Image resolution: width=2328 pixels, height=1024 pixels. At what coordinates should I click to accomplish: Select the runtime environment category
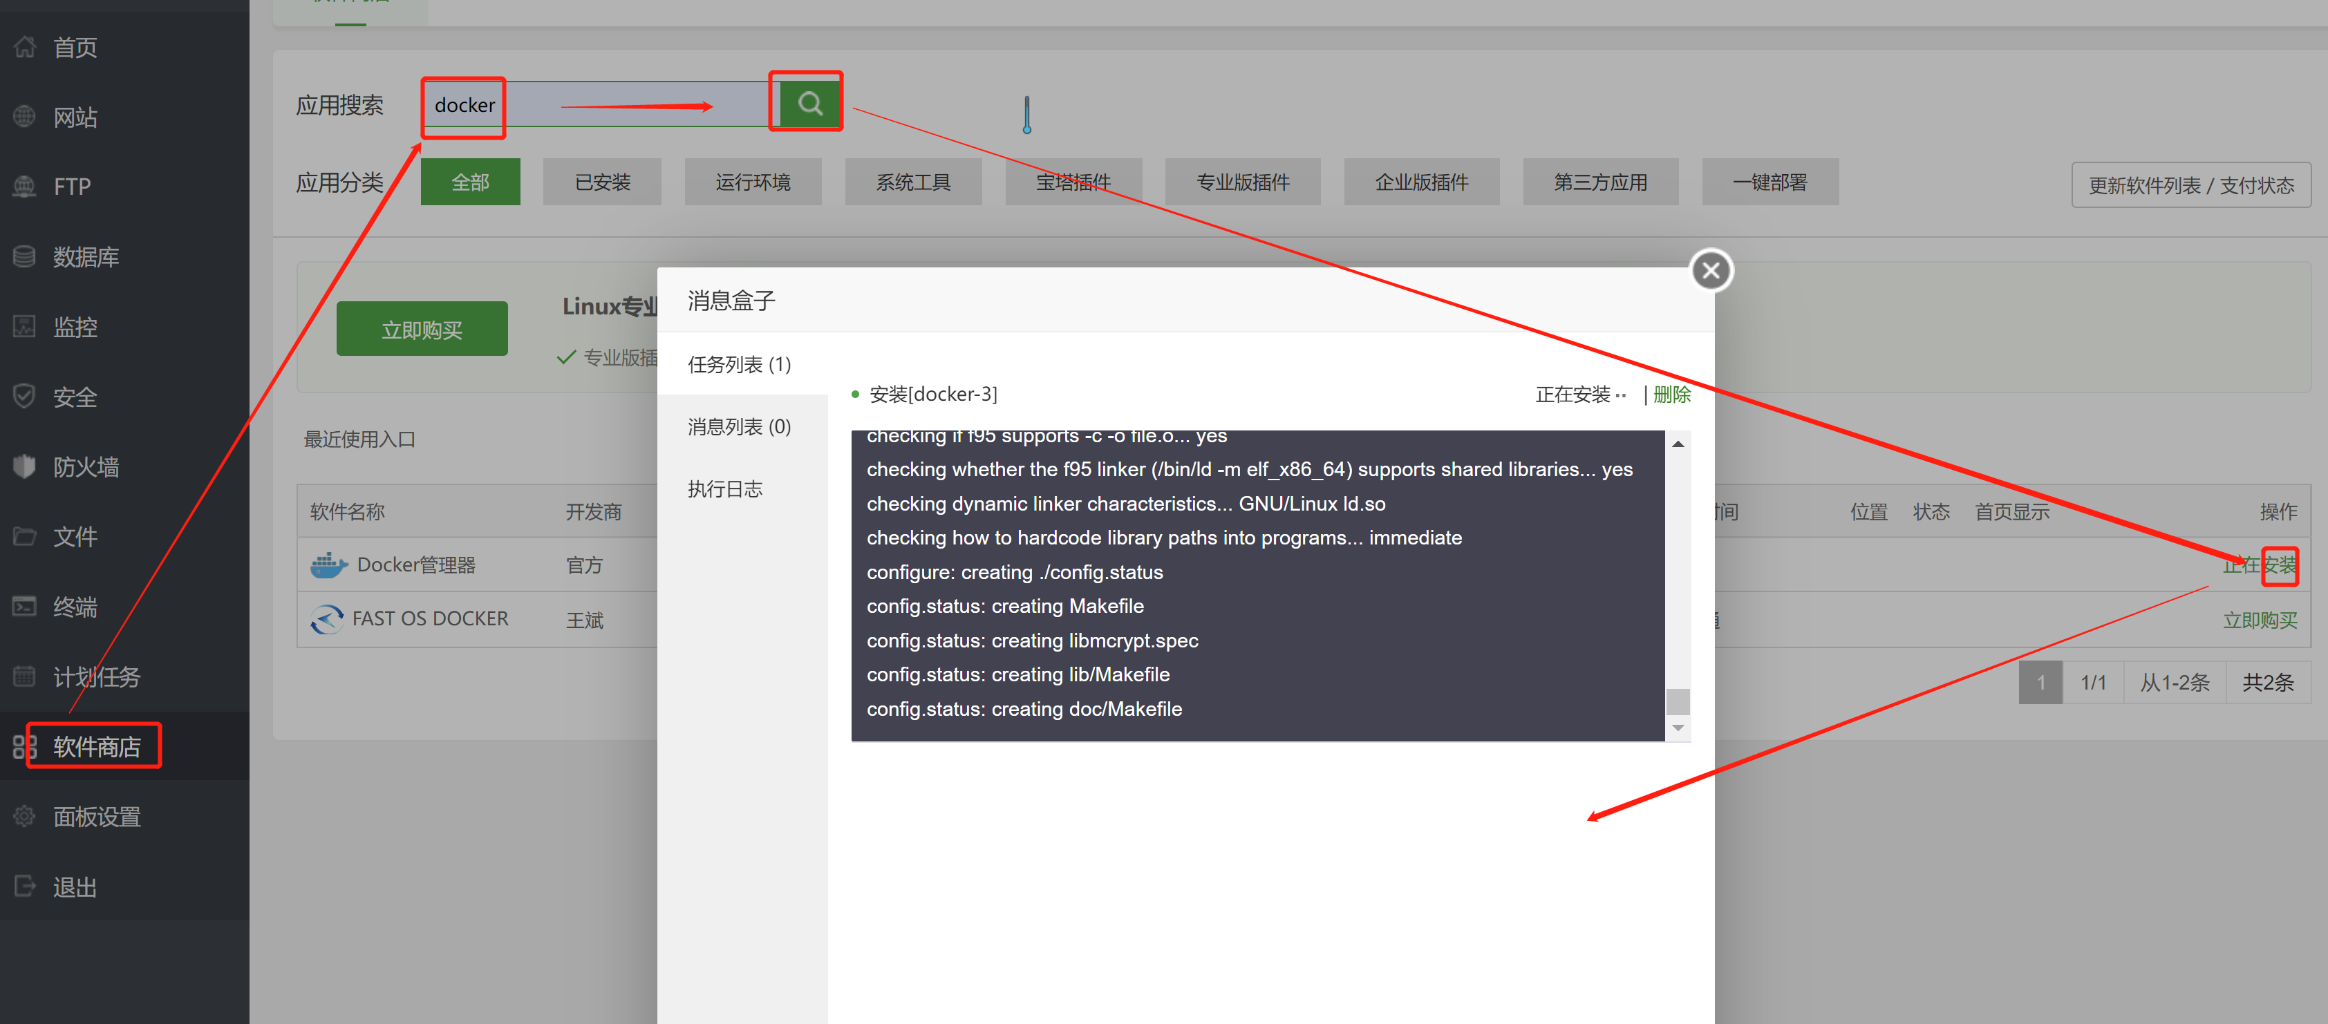(752, 182)
